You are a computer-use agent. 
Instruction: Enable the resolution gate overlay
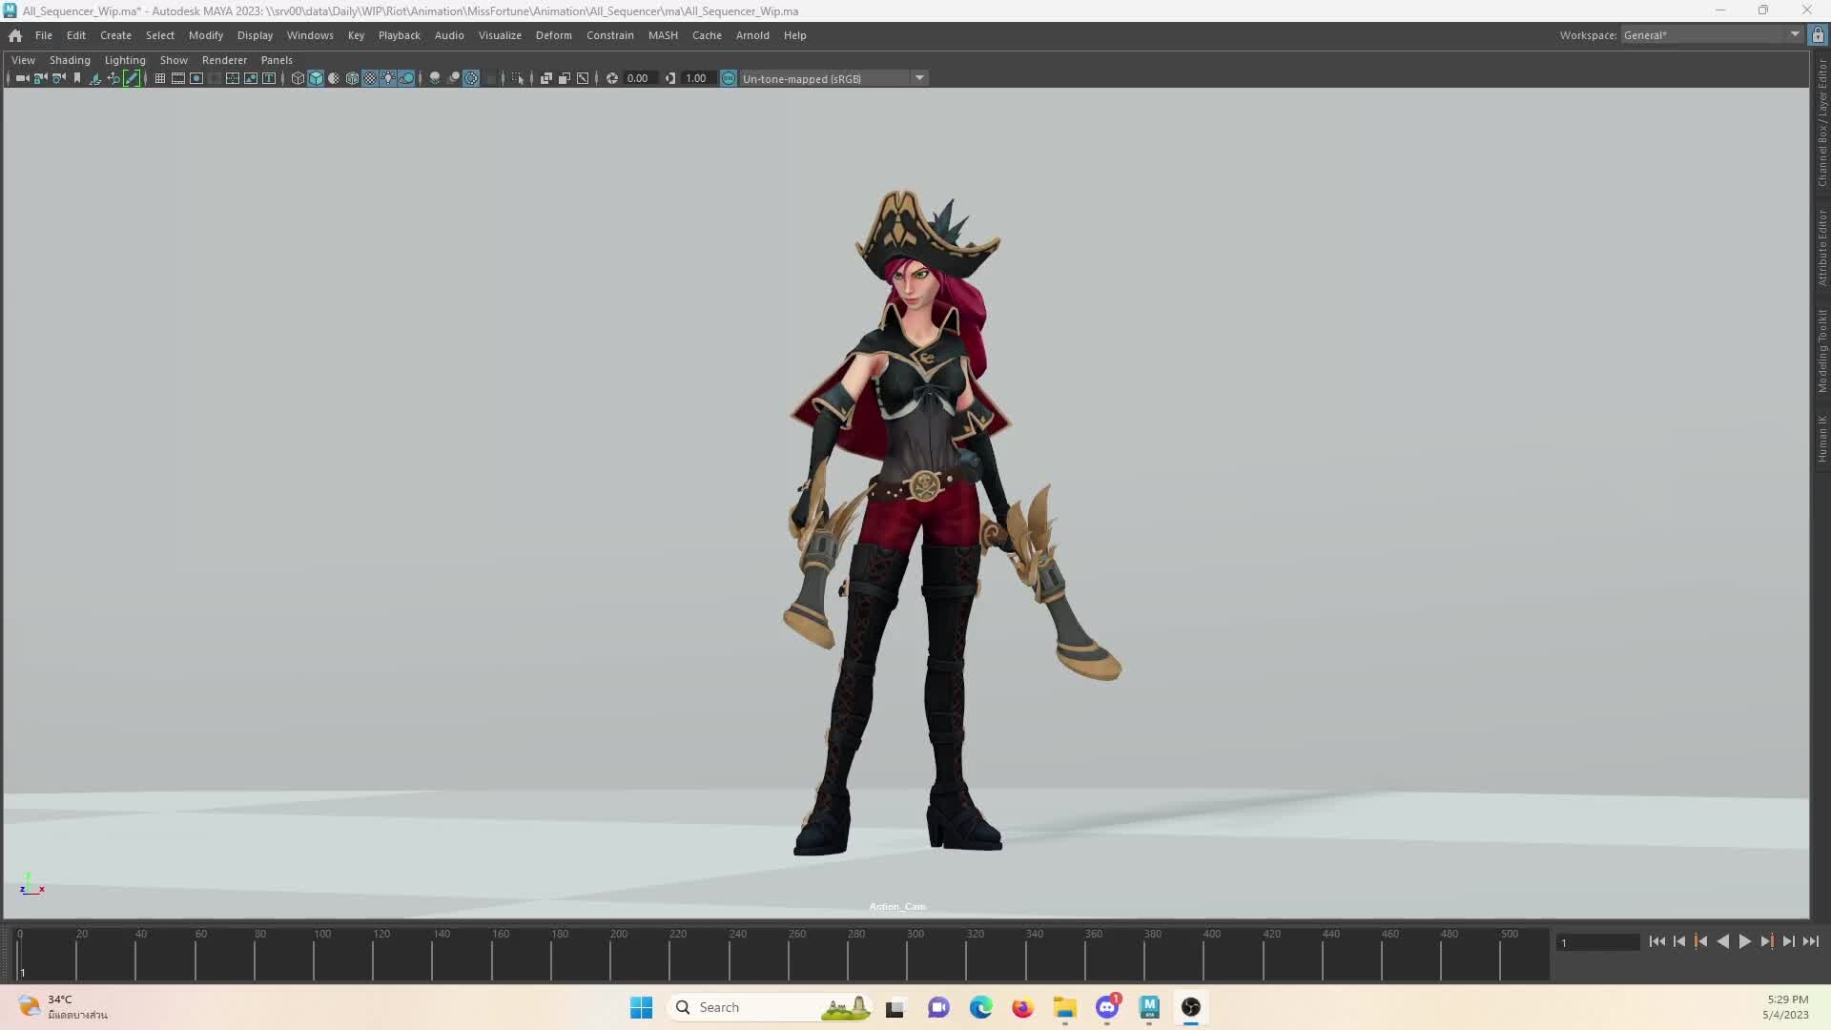click(196, 78)
